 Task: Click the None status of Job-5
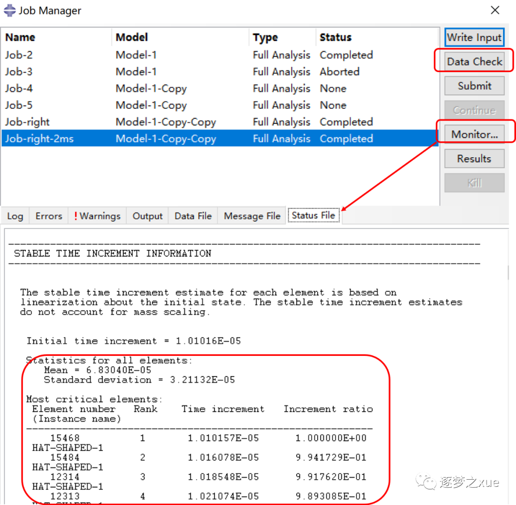coord(333,105)
